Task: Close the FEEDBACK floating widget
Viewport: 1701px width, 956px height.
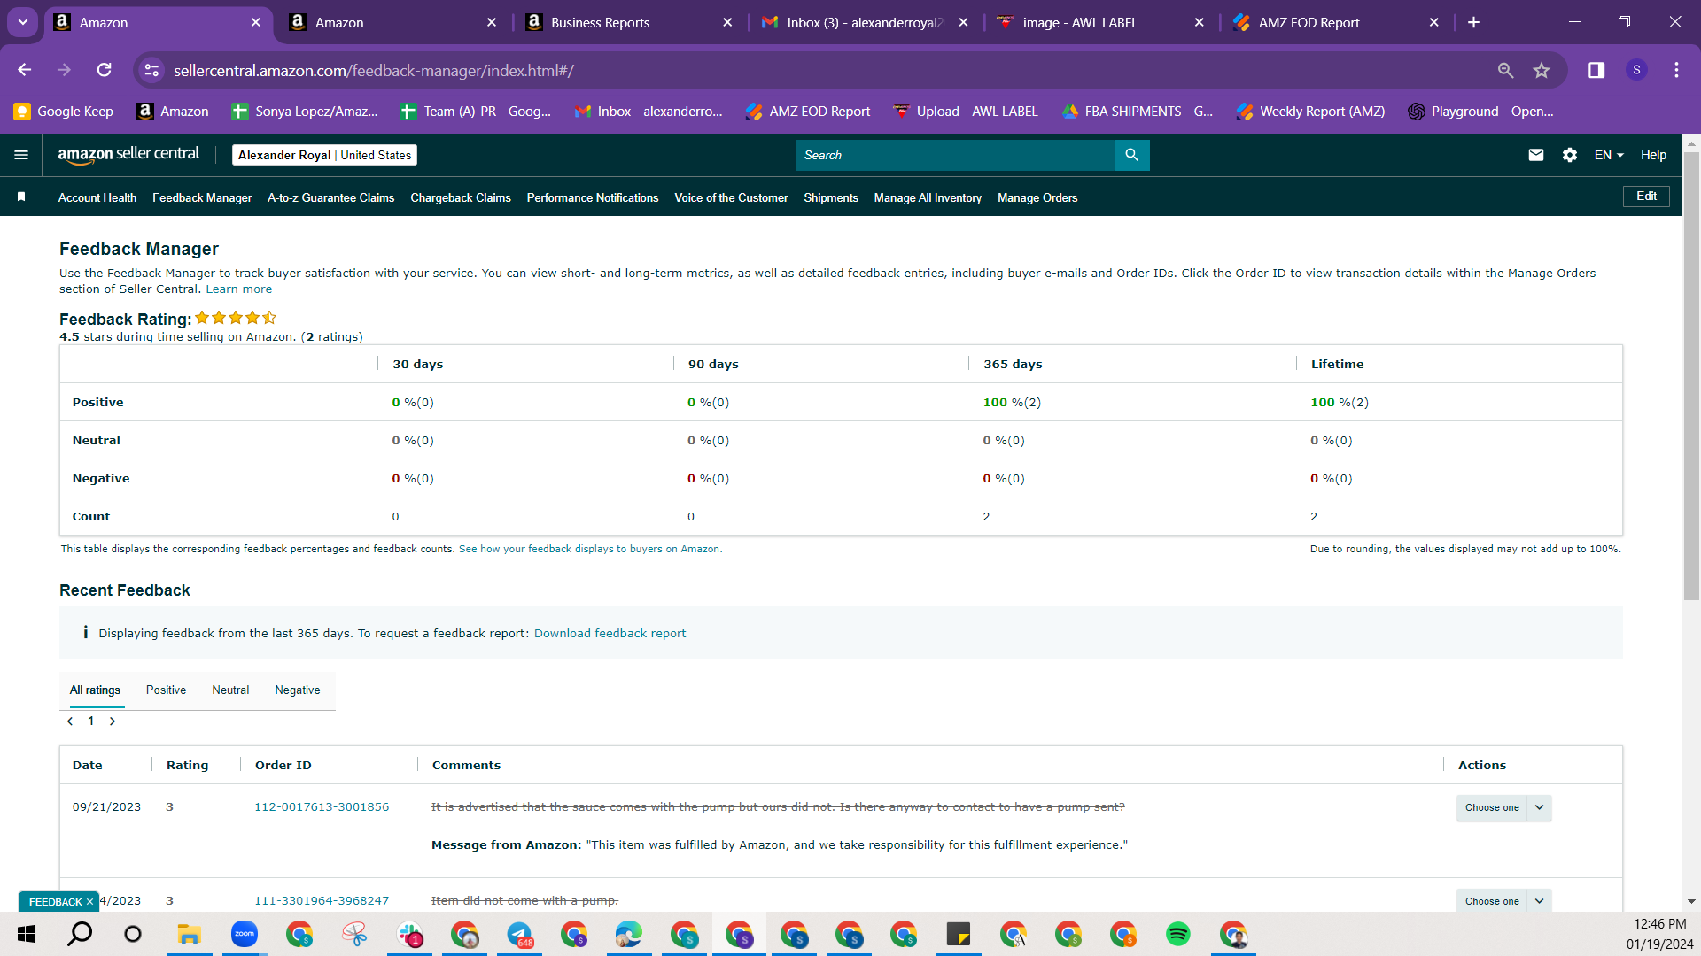Action: click(89, 902)
